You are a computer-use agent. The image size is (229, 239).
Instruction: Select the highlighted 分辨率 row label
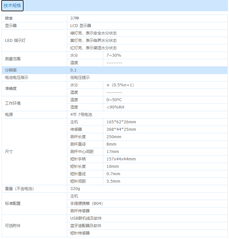11,70
